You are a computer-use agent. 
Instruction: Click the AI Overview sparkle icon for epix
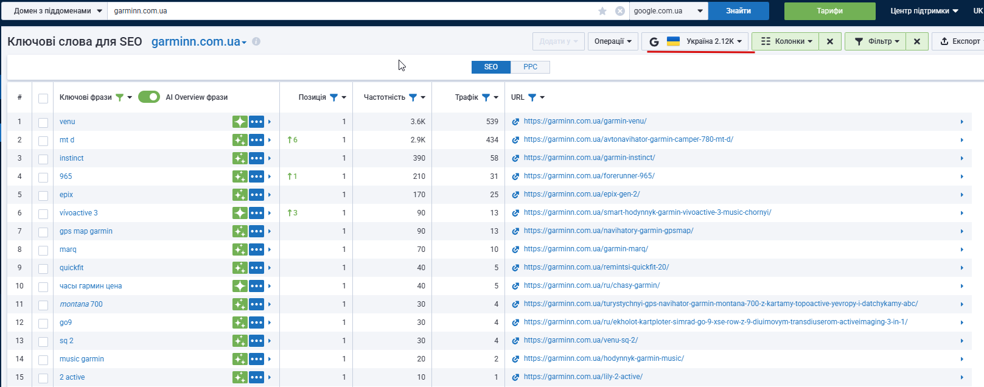[240, 195]
